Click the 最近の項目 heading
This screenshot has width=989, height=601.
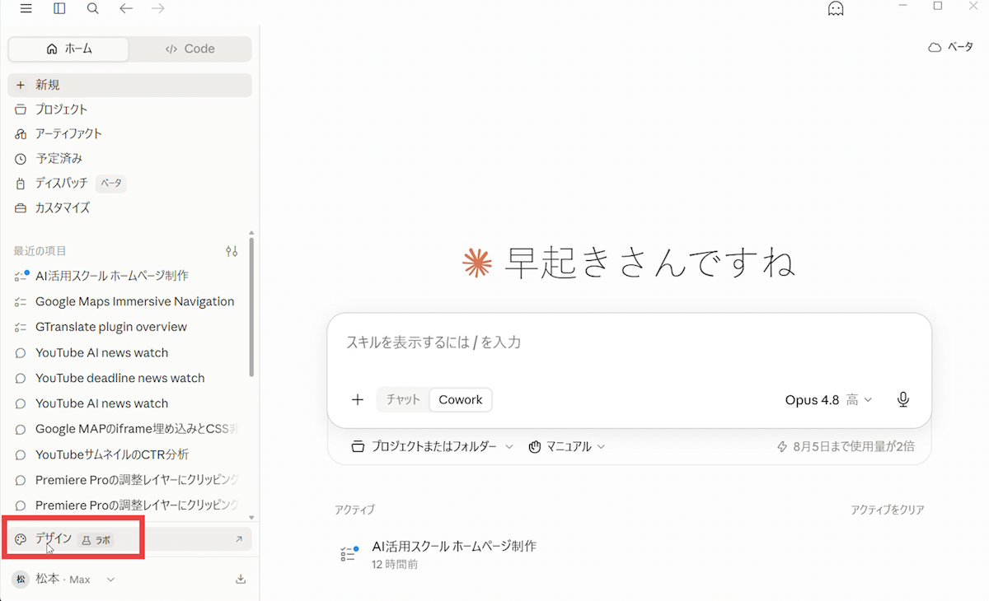40,251
